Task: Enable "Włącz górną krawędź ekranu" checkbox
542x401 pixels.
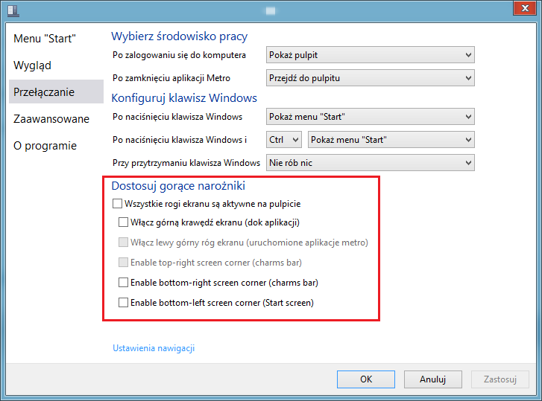Action: pyautogui.click(x=124, y=222)
